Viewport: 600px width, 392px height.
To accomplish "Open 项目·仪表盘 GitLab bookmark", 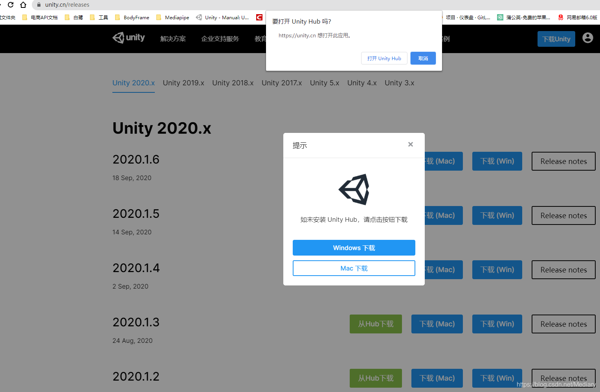I will tap(468, 17).
